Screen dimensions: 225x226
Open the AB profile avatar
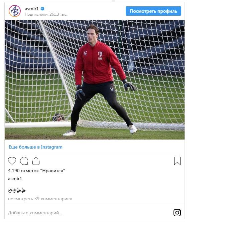[x=15, y=11]
